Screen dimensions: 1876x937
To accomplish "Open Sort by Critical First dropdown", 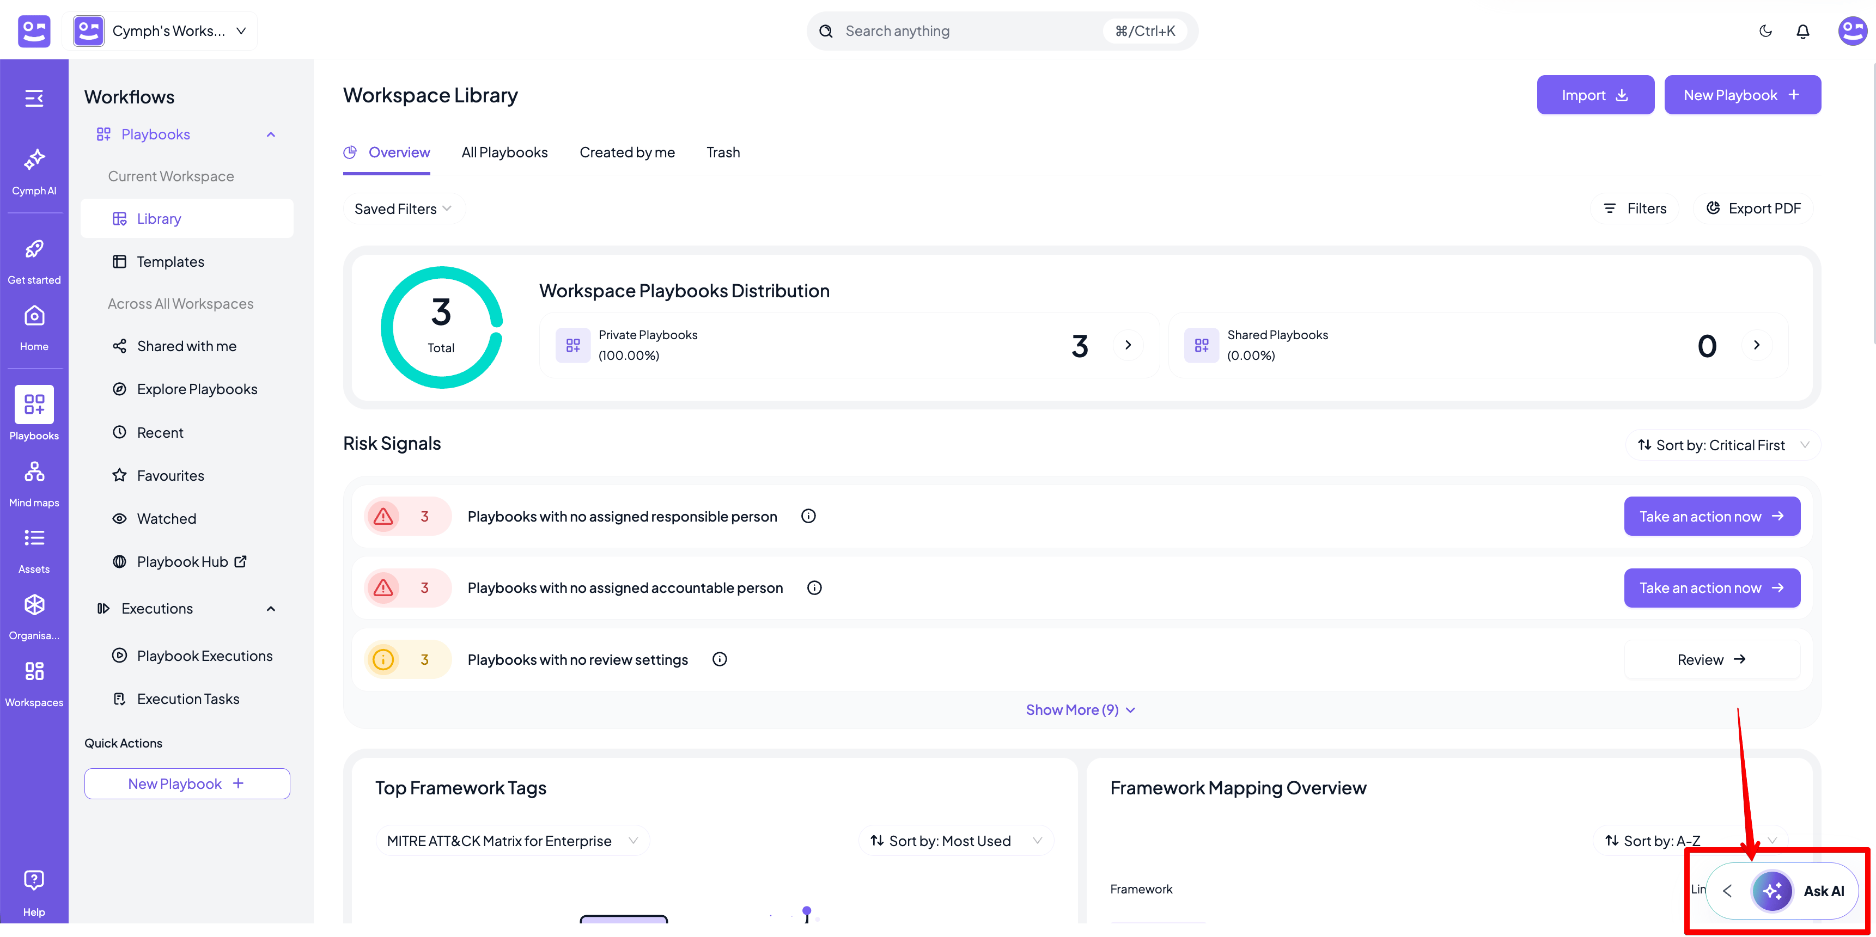I will [1723, 445].
